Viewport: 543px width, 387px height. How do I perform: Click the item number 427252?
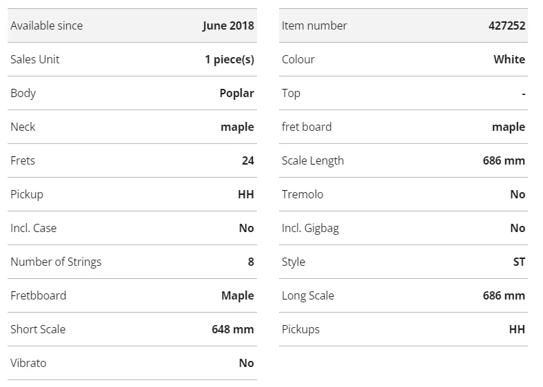click(x=506, y=25)
